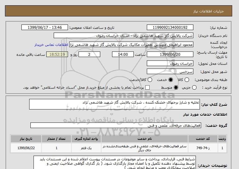Click the delivery province field خراسان رضوی
This screenshot has width=239, height=169.
point(170,64)
